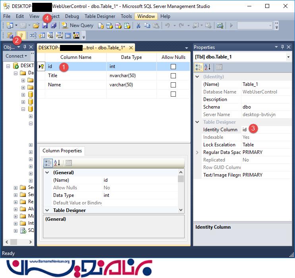Image resolution: width=295 pixels, height=278 pixels.
Task: Click the Cut scissors icon
Action: (x=138, y=25)
